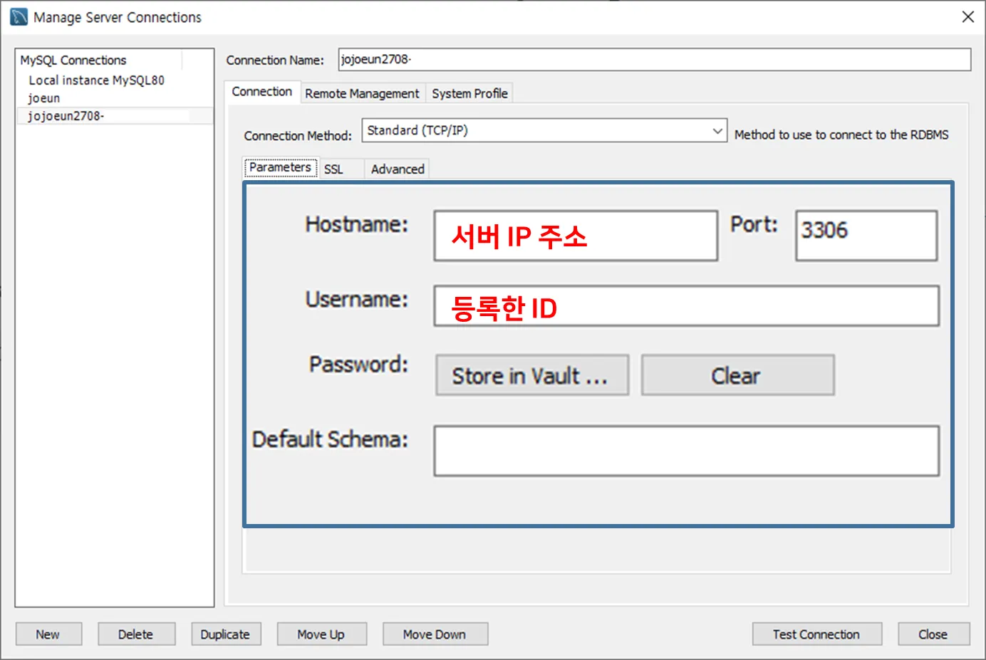
Task: Select the Parameters sub-tab
Action: 280,167
